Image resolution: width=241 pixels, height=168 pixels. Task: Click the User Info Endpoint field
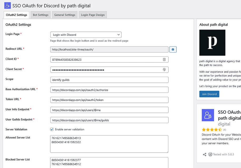(x=109, y=110)
